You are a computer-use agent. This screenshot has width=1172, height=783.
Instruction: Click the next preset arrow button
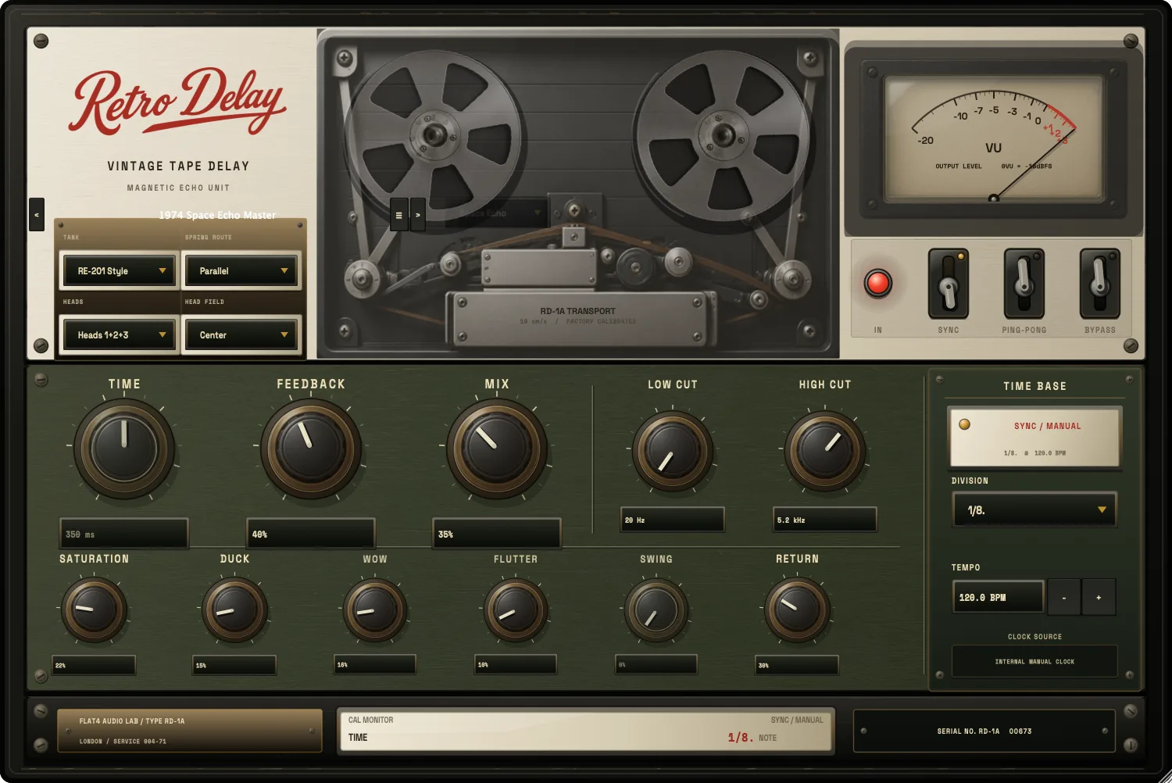coord(418,214)
